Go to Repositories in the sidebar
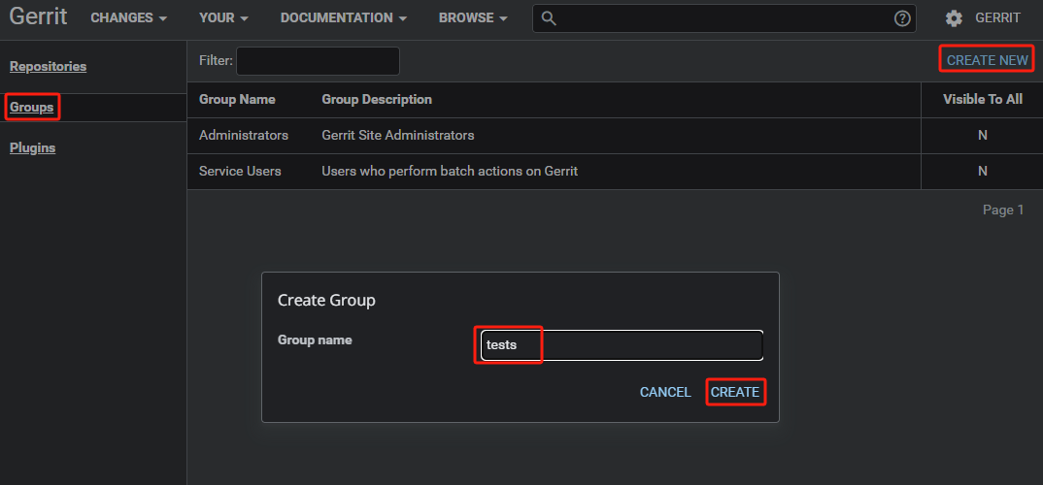 pyautogui.click(x=48, y=67)
